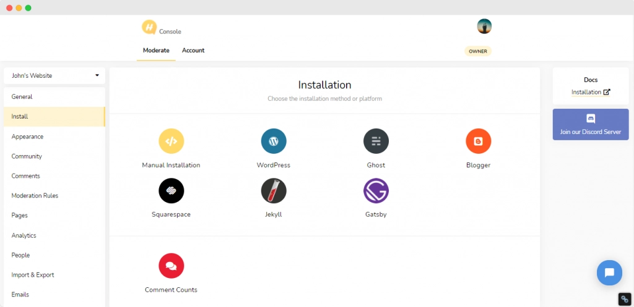
Task: Pick the Blogger platform icon
Action: (x=479, y=141)
